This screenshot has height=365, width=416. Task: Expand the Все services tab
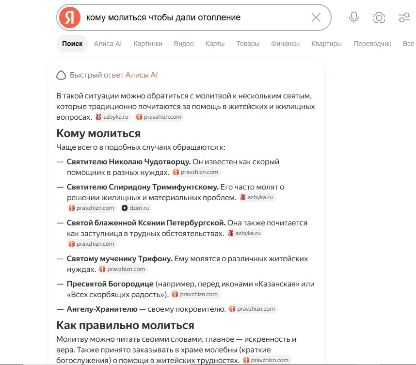tap(408, 44)
